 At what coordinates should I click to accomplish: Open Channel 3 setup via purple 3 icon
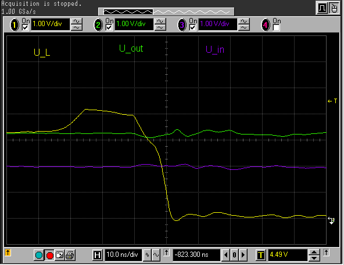pos(182,25)
